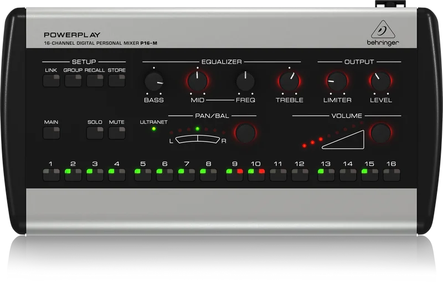
Task: Click the L/R pan balance meter graphic
Action: (x=198, y=140)
